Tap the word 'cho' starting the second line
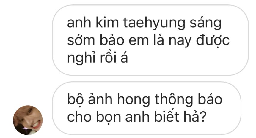Screen dimensions: 256x138 pyautogui.click(x=79, y=116)
